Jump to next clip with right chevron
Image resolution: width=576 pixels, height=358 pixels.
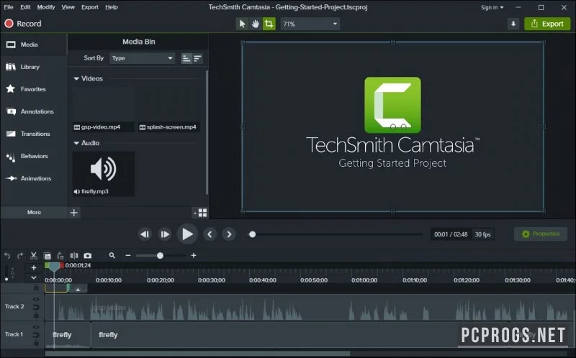[229, 234]
